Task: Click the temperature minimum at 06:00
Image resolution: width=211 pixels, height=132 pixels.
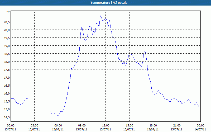Action: click(x=58, y=116)
